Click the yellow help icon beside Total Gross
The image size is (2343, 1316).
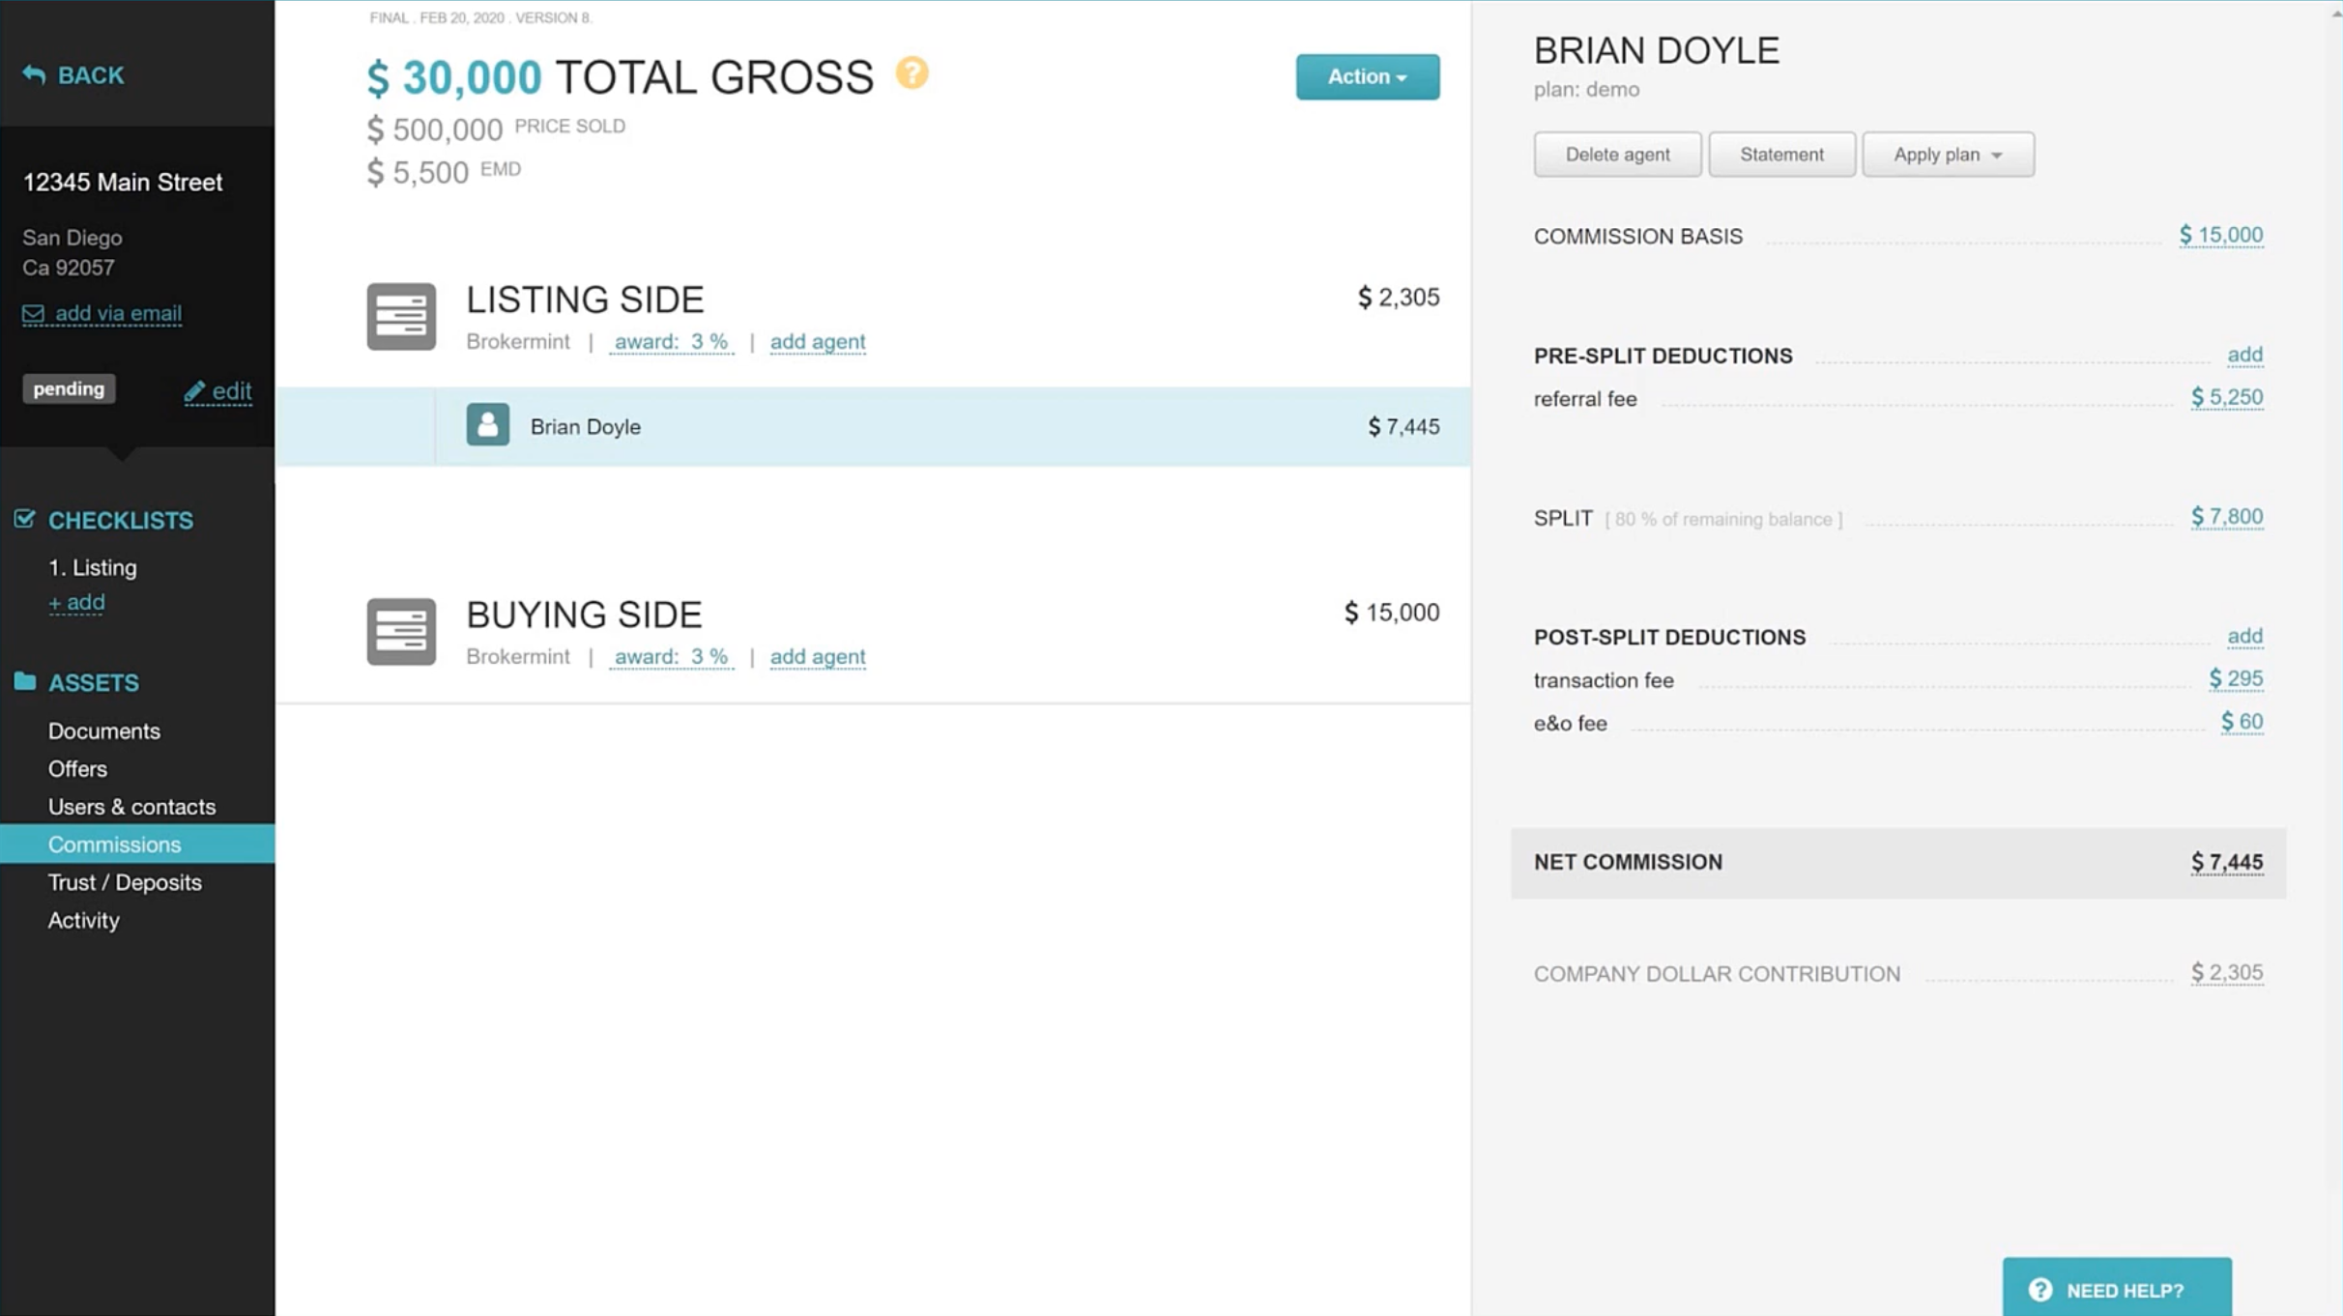pos(911,73)
